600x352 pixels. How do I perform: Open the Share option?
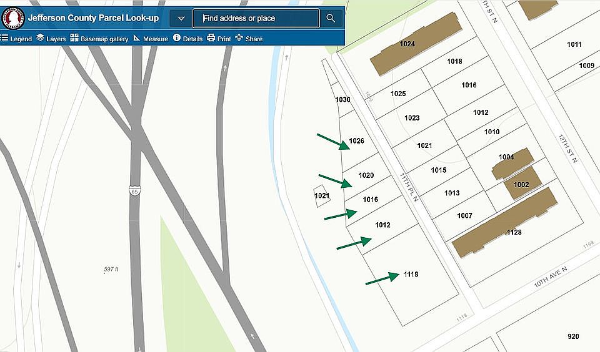[x=249, y=39]
